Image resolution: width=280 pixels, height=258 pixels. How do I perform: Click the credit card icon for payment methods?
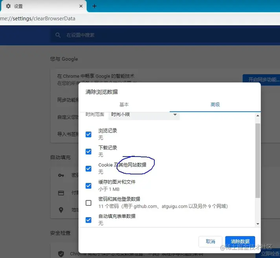(61, 193)
